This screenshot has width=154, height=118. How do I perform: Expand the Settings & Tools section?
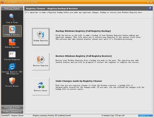click(12, 107)
